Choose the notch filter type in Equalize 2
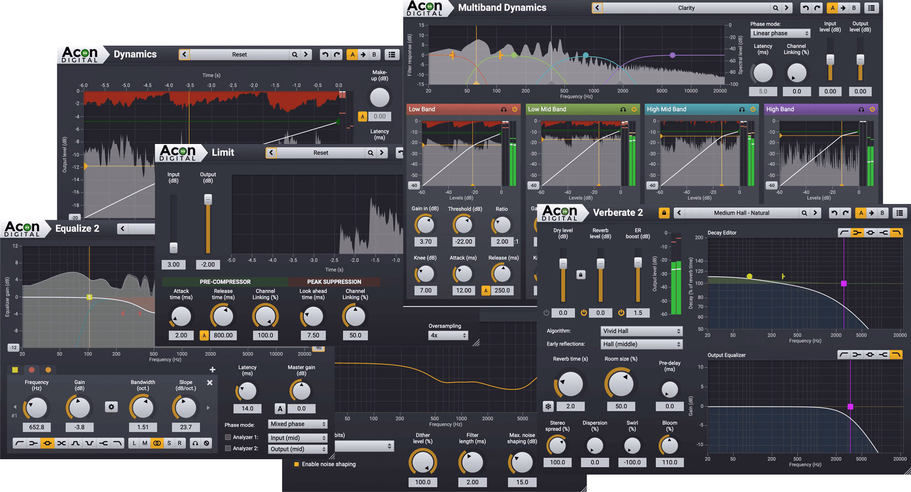 [x=89, y=443]
